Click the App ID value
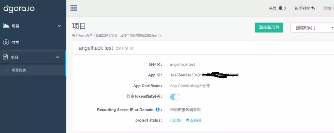Screen dimensions: 334x133 coord(204,75)
